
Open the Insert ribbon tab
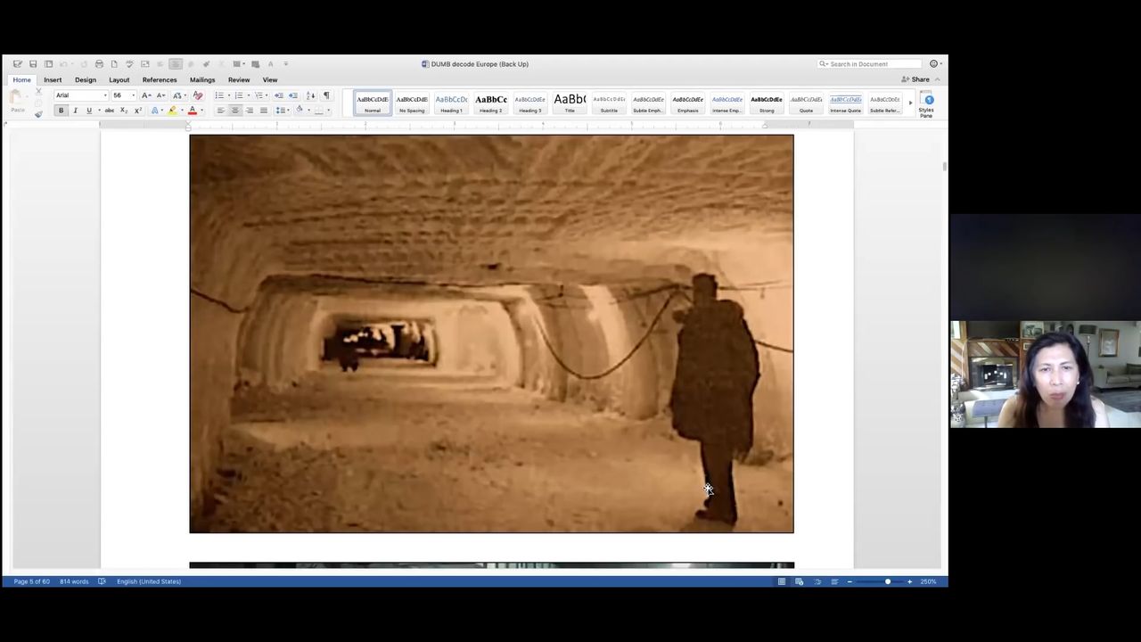(x=53, y=80)
